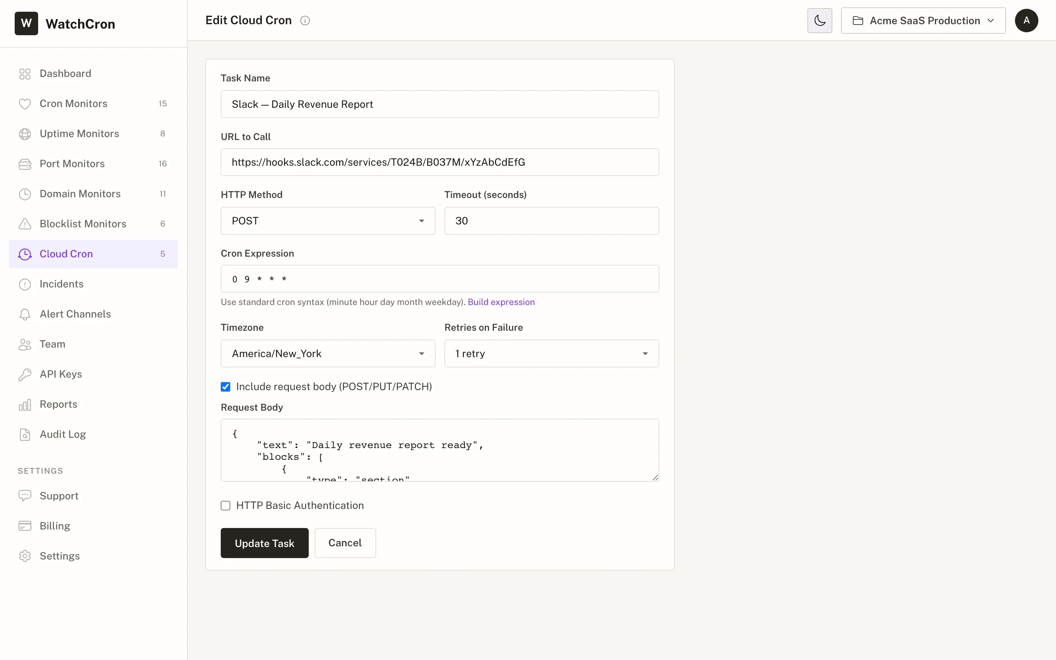This screenshot has height=660, width=1056.
Task: Click the Cron Monitors count 15
Action: tap(163, 104)
